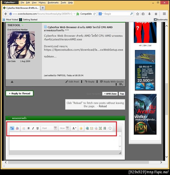Toggle bold formatting in quick reply
Image resolution: width=170 pixels, height=175 pixels.
coord(29,128)
